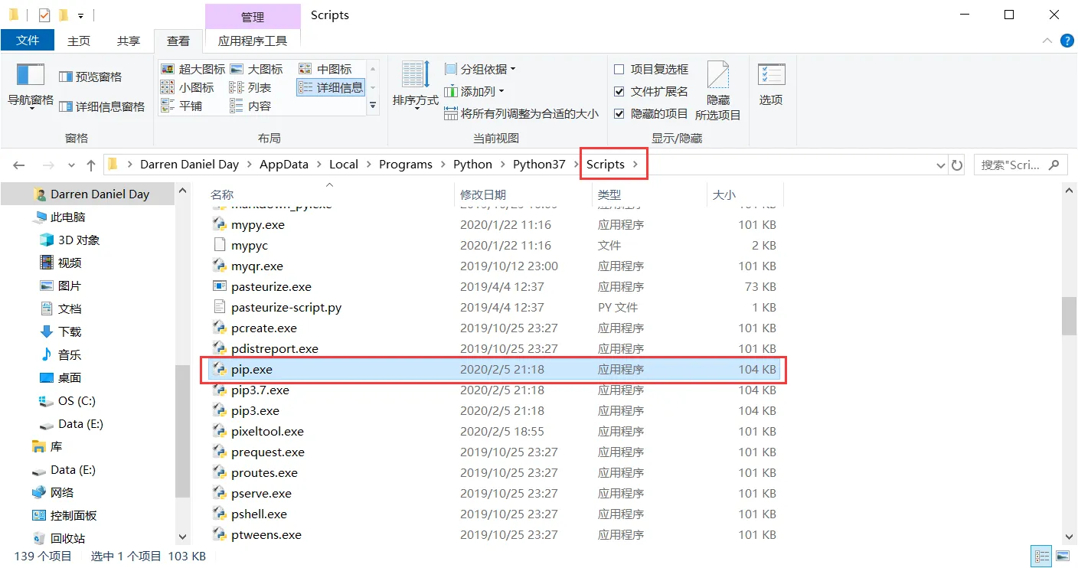
Task: Show the 详细信息窗格 details pane
Action: [103, 106]
